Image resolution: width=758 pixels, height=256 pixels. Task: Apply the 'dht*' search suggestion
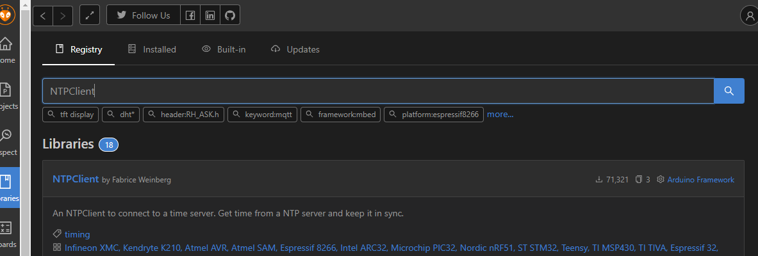121,115
